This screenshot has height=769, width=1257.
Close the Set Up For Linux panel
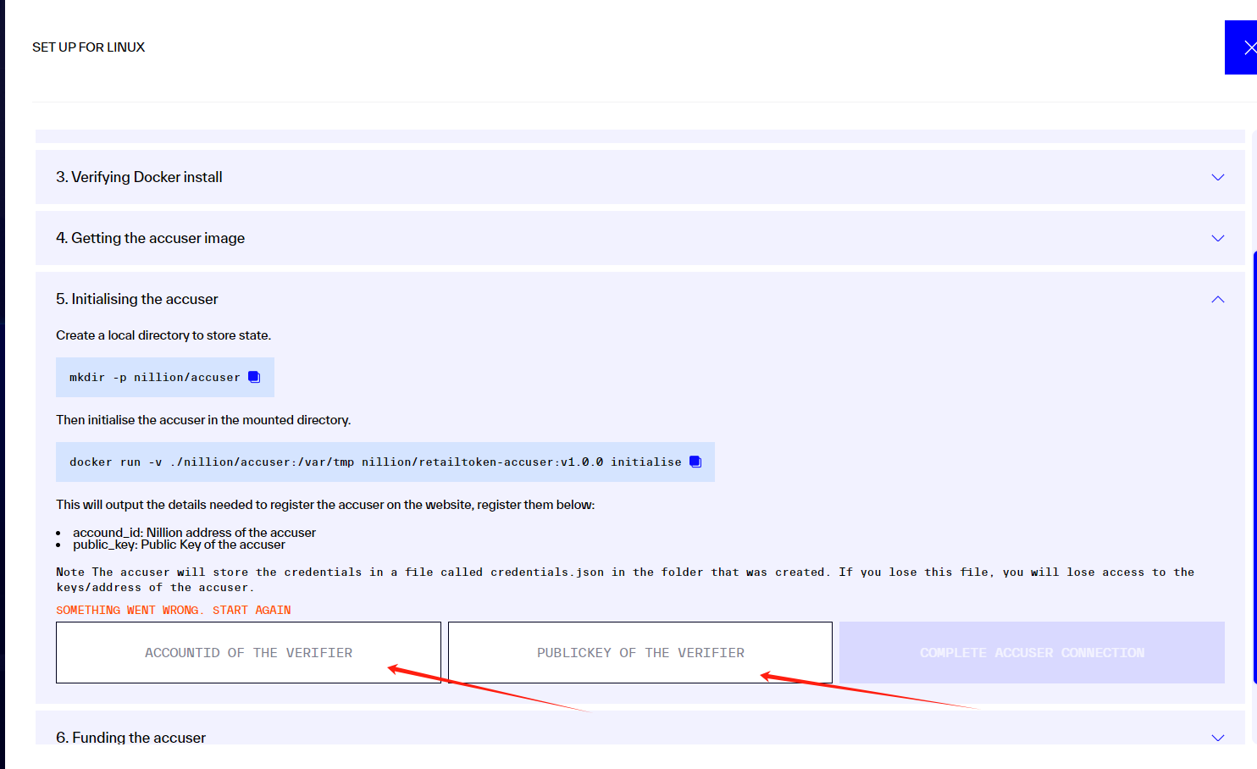coord(1244,47)
